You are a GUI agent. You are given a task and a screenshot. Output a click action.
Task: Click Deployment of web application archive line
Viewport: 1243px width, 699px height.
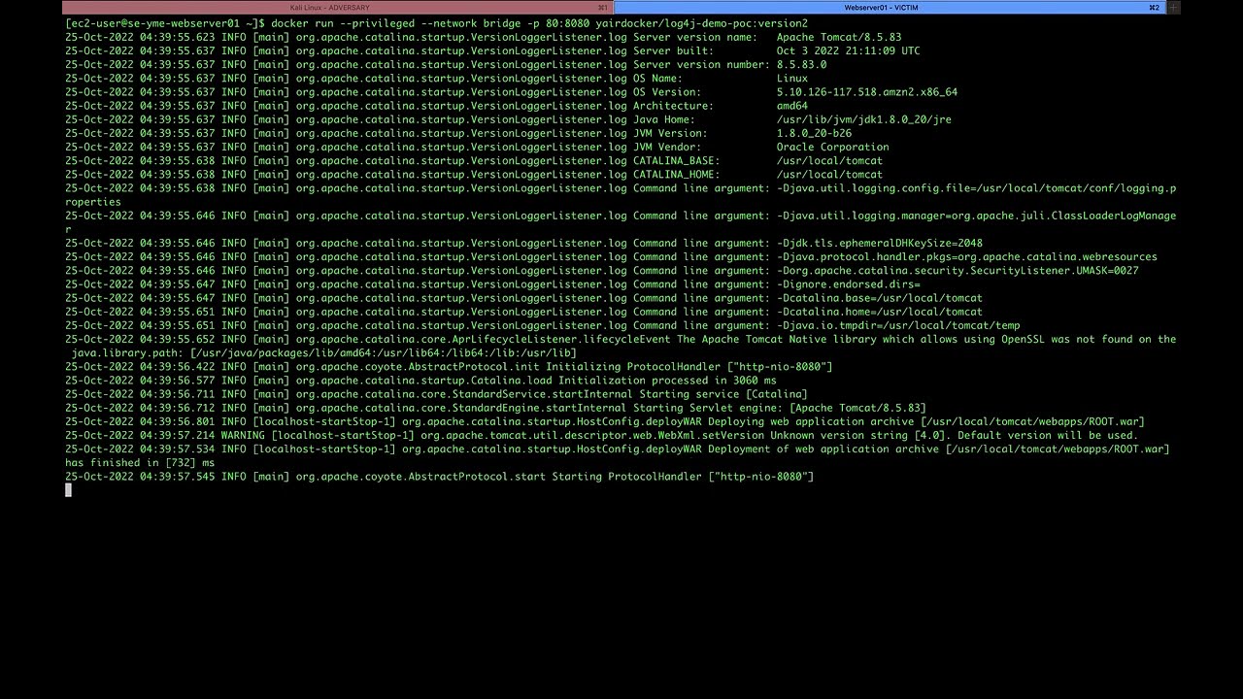click(618, 449)
